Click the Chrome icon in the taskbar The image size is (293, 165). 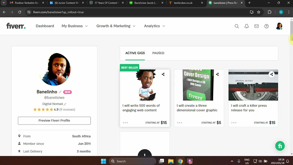pyautogui.click(x=180, y=161)
